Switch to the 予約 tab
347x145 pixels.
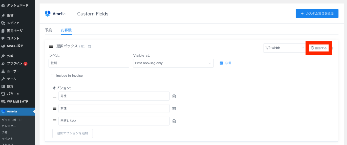pyautogui.click(x=48, y=30)
